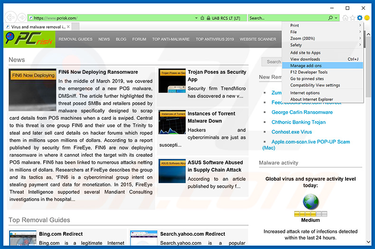
Task: Open ASUS Software Abused article
Action: coord(215,166)
